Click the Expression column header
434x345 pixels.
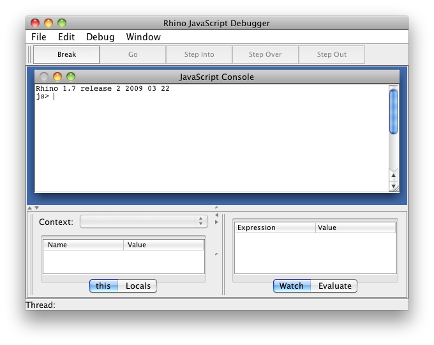pos(275,227)
